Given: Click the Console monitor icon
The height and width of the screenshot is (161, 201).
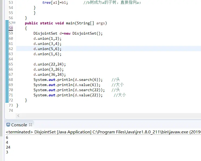Looking at the screenshot, I should click(8, 125).
